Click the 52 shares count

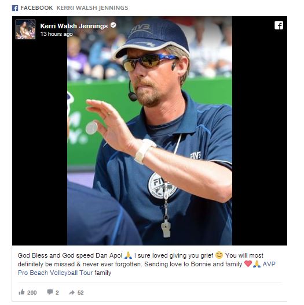[80, 292]
